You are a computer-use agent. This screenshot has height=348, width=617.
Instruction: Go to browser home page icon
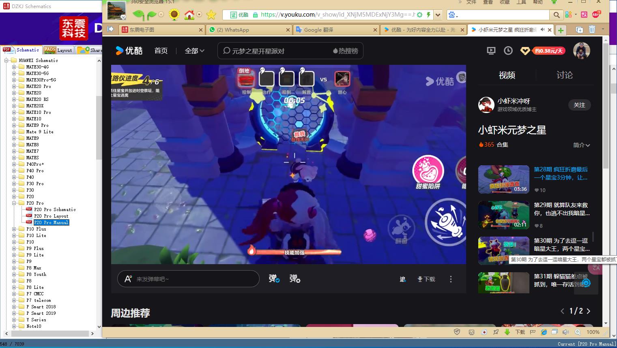coord(189,15)
